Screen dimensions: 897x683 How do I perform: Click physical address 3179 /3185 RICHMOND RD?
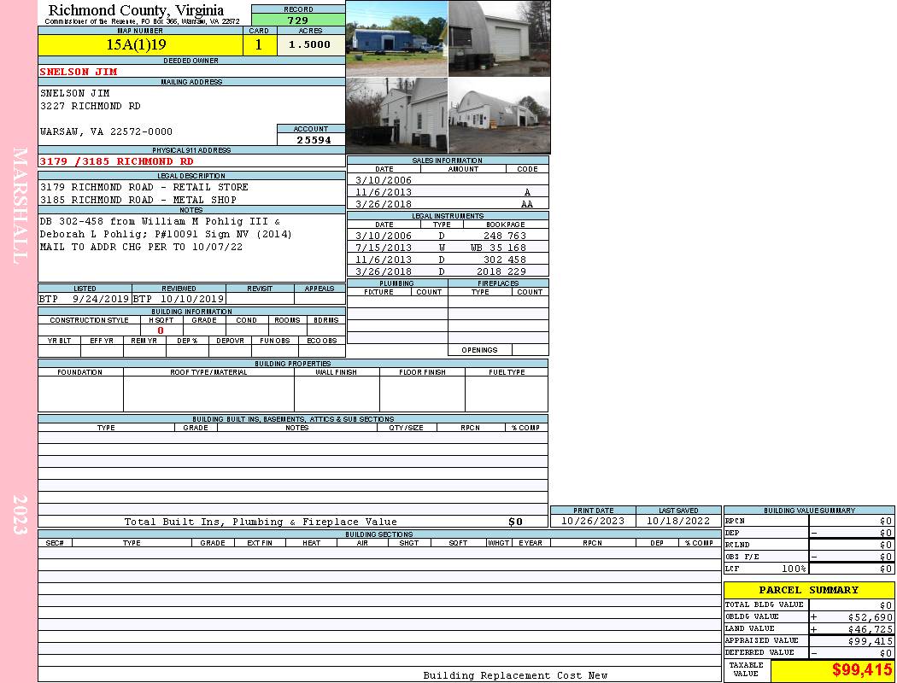click(x=116, y=161)
